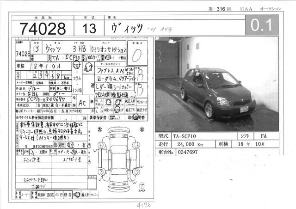Click the レザー調シートカバー sales point line
The width and height of the screenshot is (296, 209).
tap(113, 86)
